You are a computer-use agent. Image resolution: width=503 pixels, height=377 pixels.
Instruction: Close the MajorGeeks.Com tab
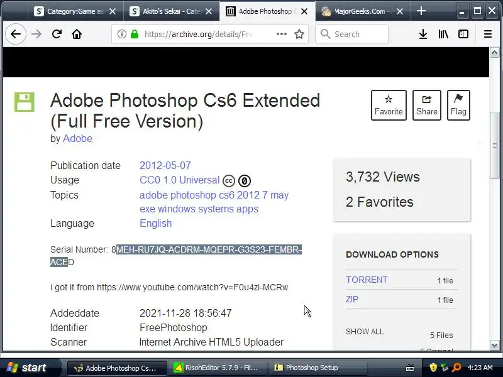click(x=400, y=11)
